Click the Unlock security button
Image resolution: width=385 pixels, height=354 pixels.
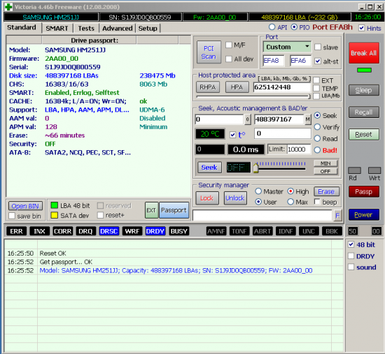click(x=235, y=198)
